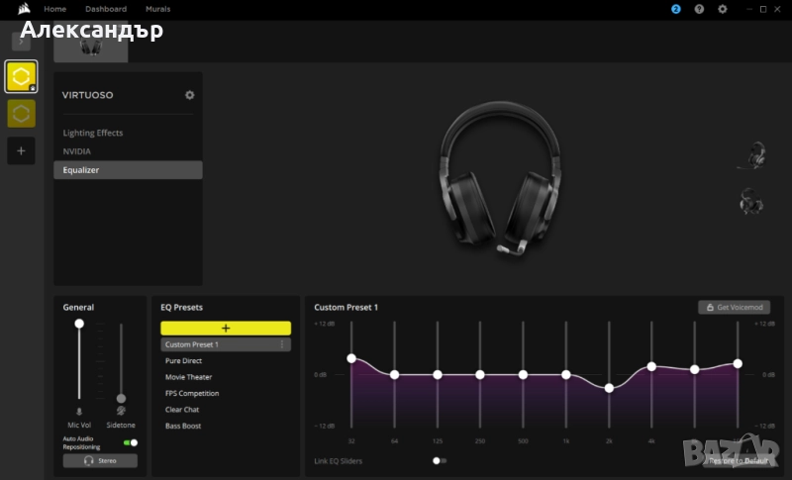The width and height of the screenshot is (792, 480).
Task: Select the Bass Boost preset
Action: click(183, 426)
